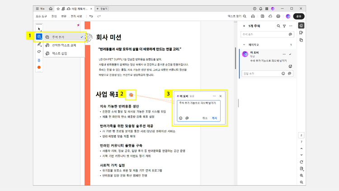Choose '주석 추가' from the tool flyout

point(64,37)
